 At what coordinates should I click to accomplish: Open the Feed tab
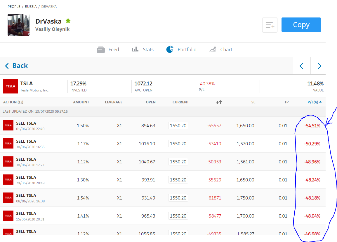coord(108,50)
